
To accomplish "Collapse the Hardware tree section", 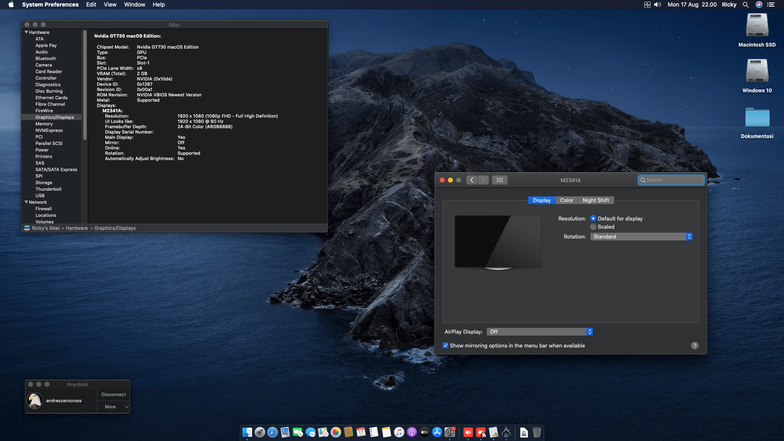I will point(26,32).
